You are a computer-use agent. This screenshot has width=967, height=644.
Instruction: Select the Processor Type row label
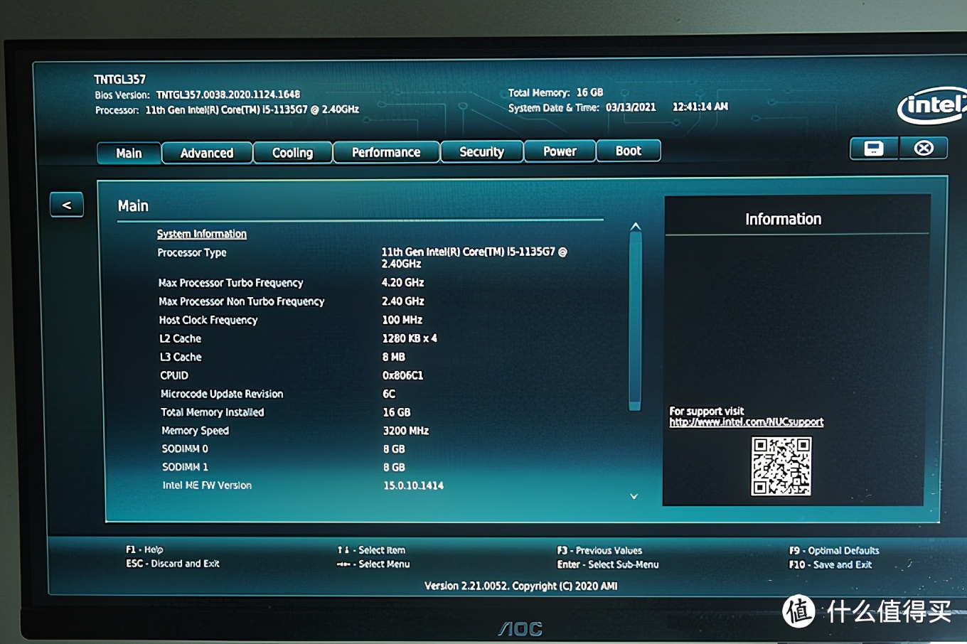pos(192,252)
